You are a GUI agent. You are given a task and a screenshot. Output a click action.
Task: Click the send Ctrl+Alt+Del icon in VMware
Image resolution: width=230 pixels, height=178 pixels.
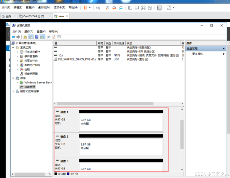pos(98,8)
